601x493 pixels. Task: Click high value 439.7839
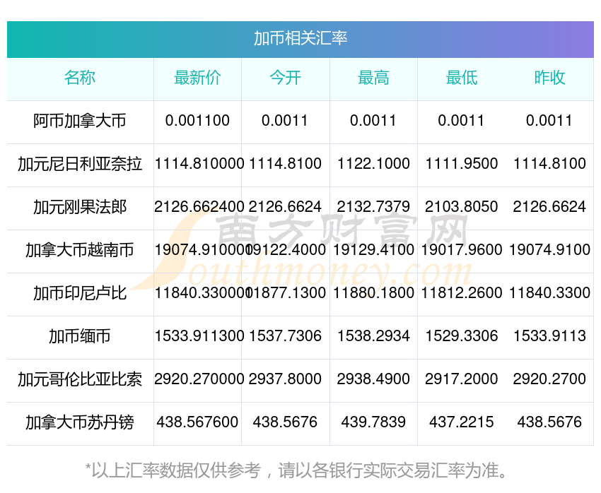click(373, 422)
